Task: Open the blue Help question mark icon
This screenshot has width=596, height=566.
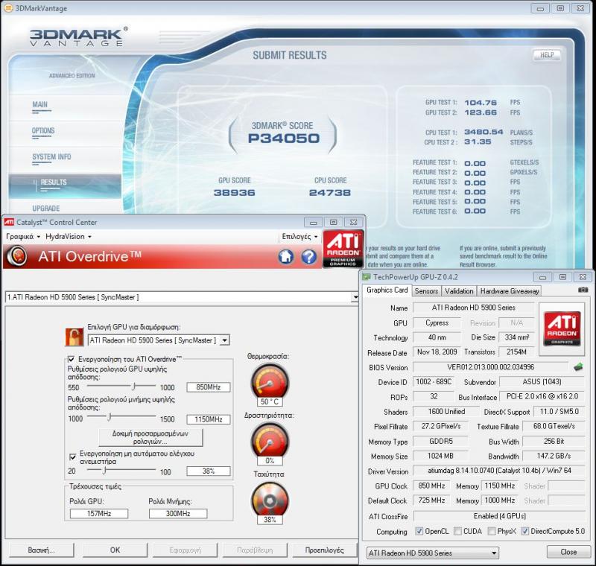Action: click(309, 256)
